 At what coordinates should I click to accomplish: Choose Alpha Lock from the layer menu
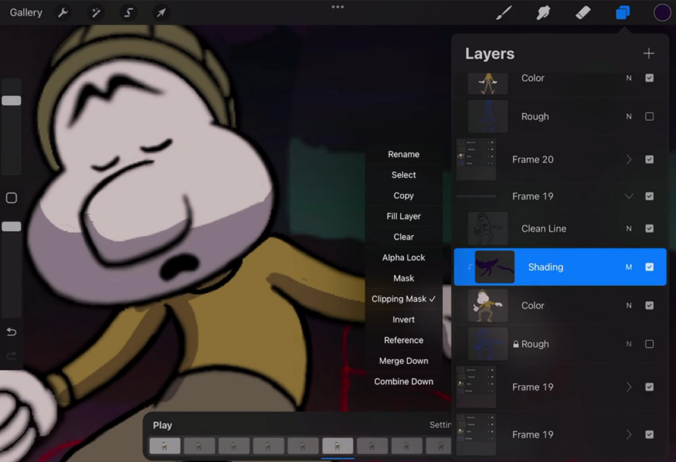(x=403, y=257)
